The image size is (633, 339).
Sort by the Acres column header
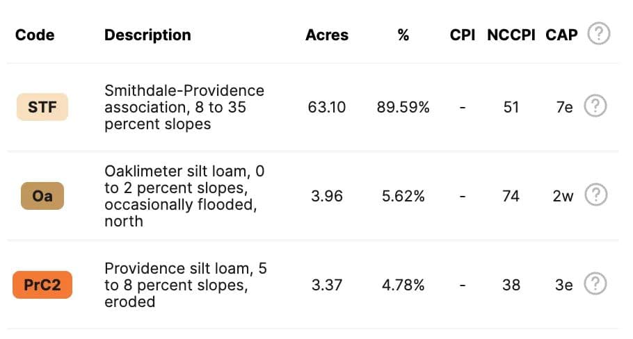[x=327, y=35]
